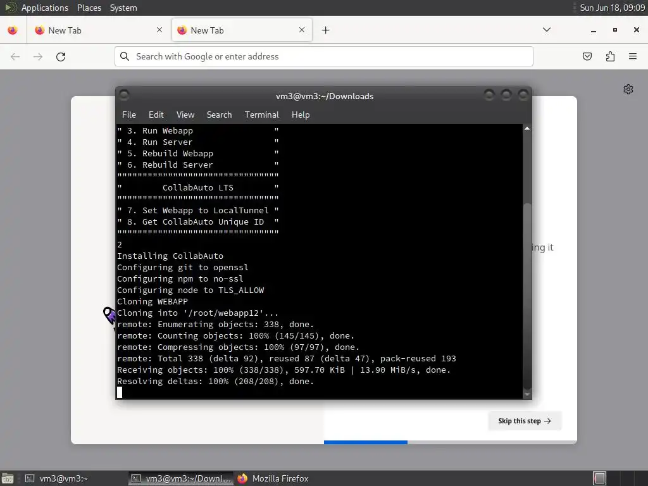648x486 pixels.
Task: Click the text '5. Rebuild Webapp'
Action: (x=170, y=153)
